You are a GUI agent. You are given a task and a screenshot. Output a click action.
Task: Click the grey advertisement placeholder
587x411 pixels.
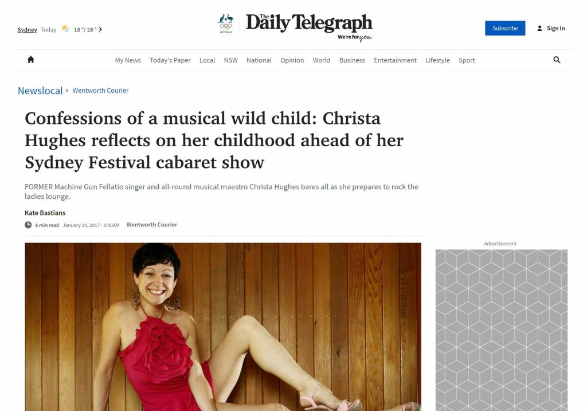click(501, 330)
